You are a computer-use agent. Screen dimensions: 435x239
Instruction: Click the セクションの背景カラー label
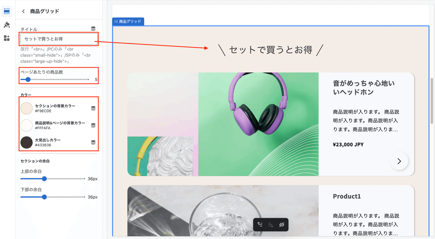(x=55, y=106)
